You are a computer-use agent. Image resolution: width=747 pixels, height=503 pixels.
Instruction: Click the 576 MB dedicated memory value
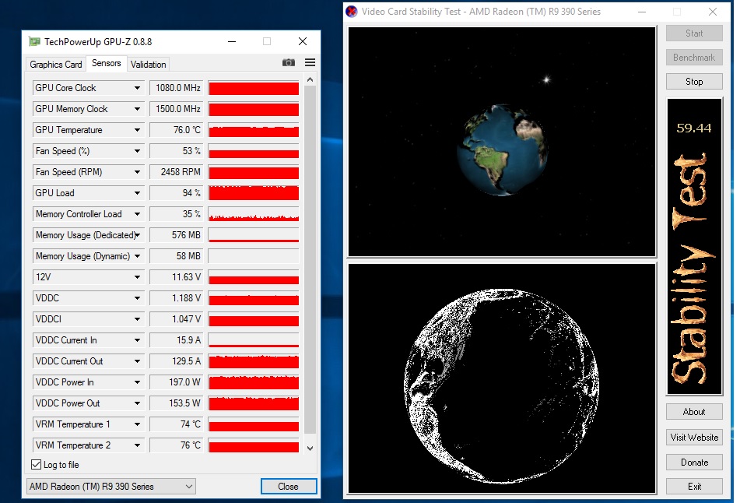pyautogui.click(x=177, y=235)
